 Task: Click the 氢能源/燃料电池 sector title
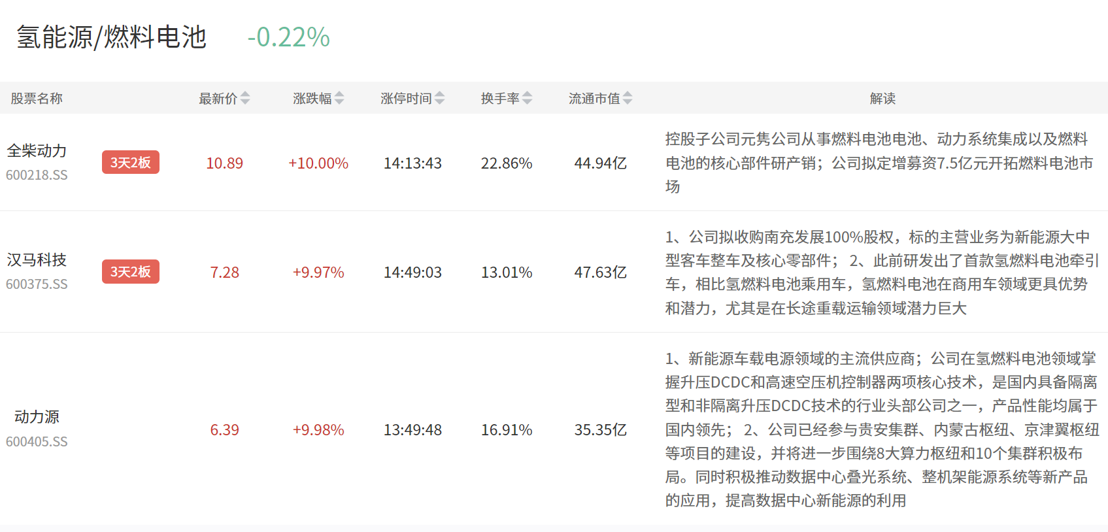click(111, 37)
